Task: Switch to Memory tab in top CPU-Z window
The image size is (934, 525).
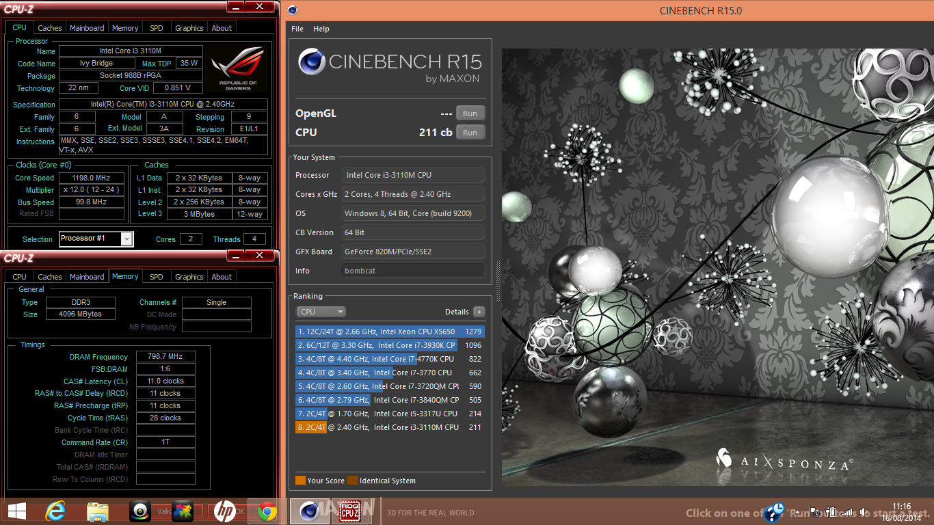Action: pos(125,28)
